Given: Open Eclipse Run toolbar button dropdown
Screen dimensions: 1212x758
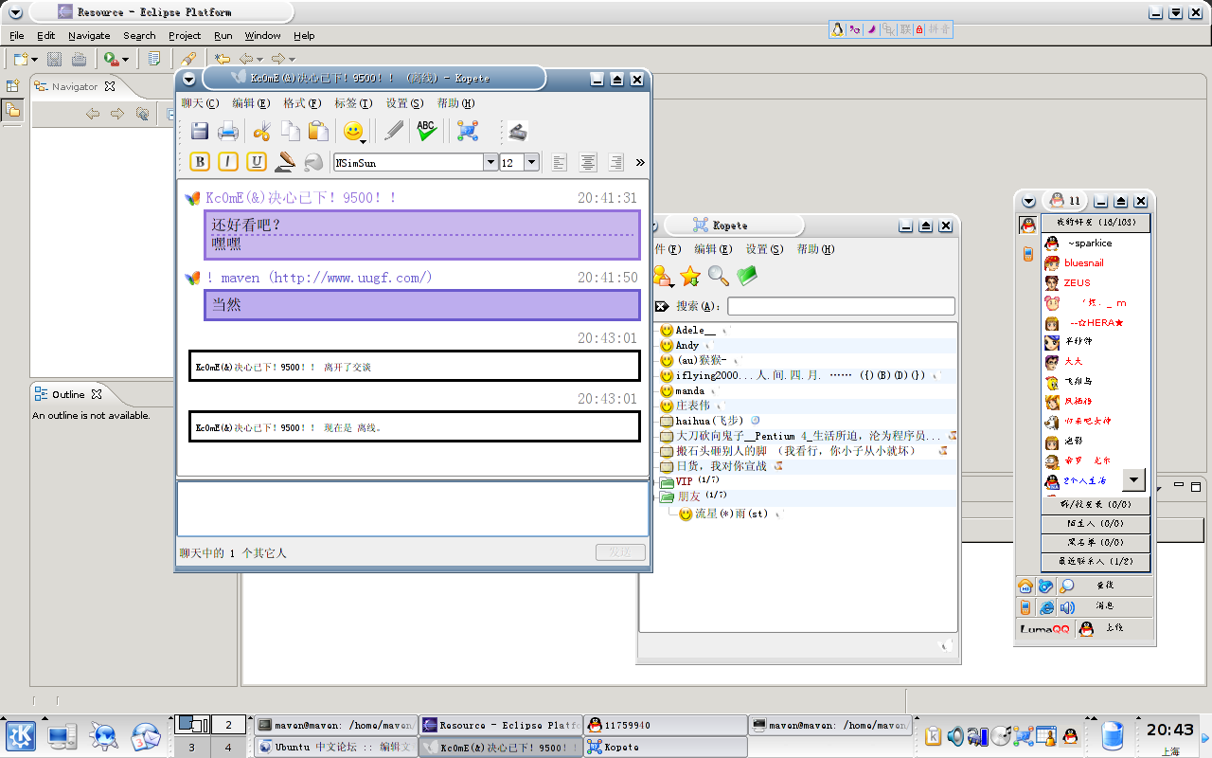Looking at the screenshot, I should (x=125, y=59).
